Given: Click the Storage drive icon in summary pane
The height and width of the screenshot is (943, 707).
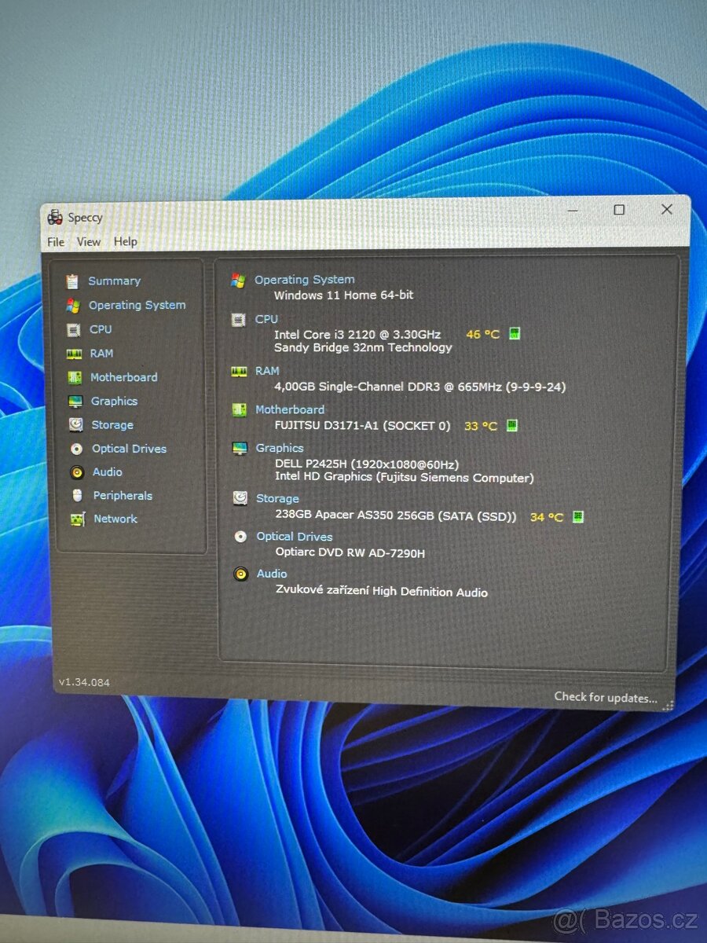Looking at the screenshot, I should coord(240,498).
